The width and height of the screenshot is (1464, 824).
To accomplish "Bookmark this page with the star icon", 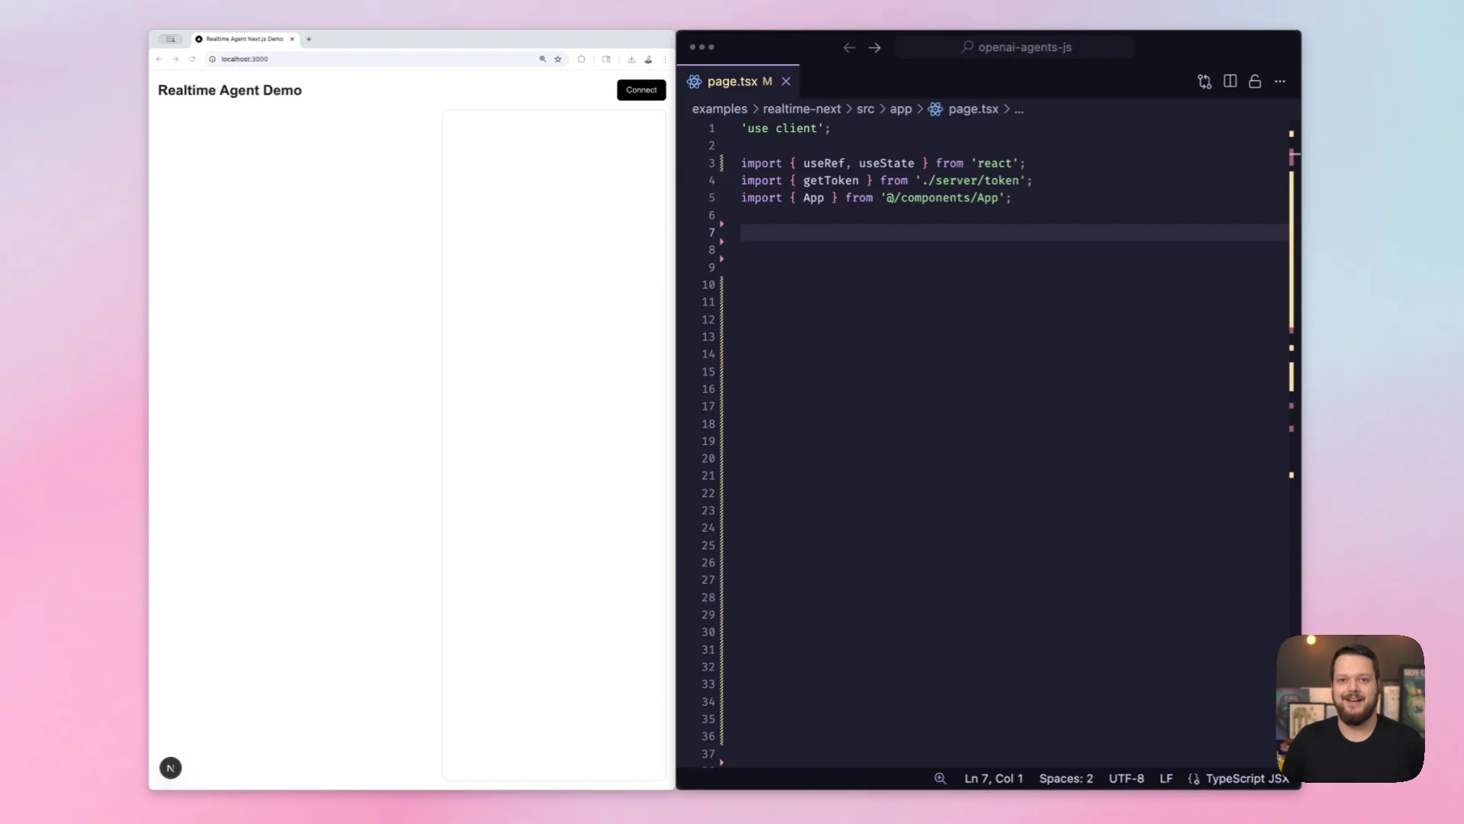I will point(558,59).
